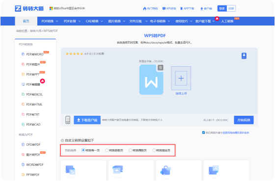This screenshot has width=275, height=181.
Task: Select the 转换偶数页 radio option
Action: click(x=130, y=150)
